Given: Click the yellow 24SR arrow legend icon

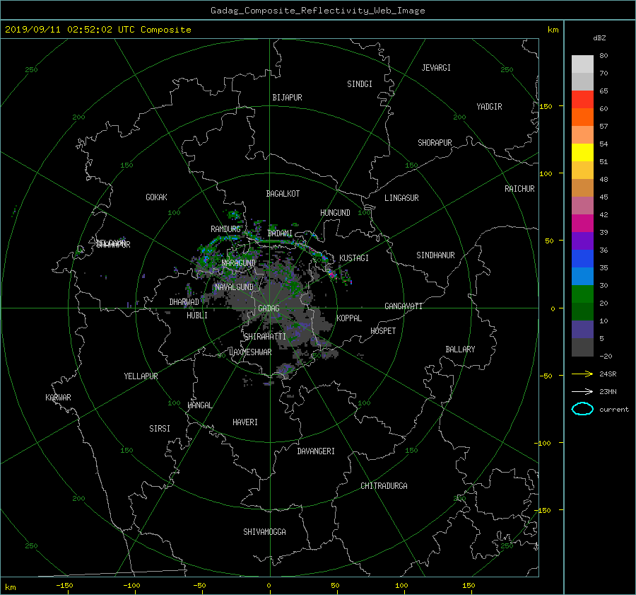Looking at the screenshot, I should coord(582,374).
